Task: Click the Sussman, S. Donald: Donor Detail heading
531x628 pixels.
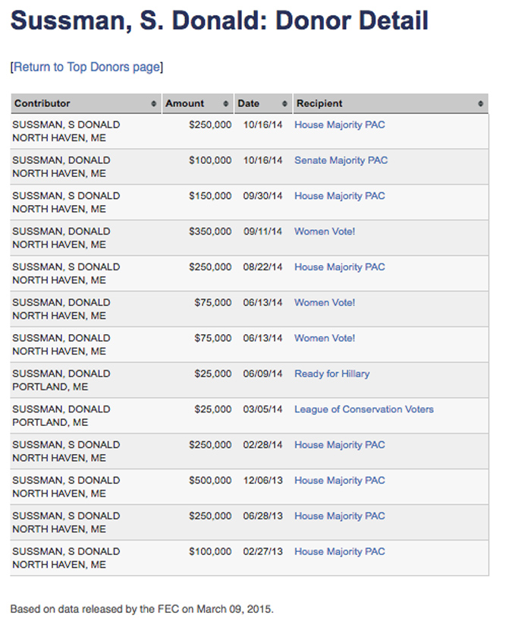Action: click(x=219, y=21)
